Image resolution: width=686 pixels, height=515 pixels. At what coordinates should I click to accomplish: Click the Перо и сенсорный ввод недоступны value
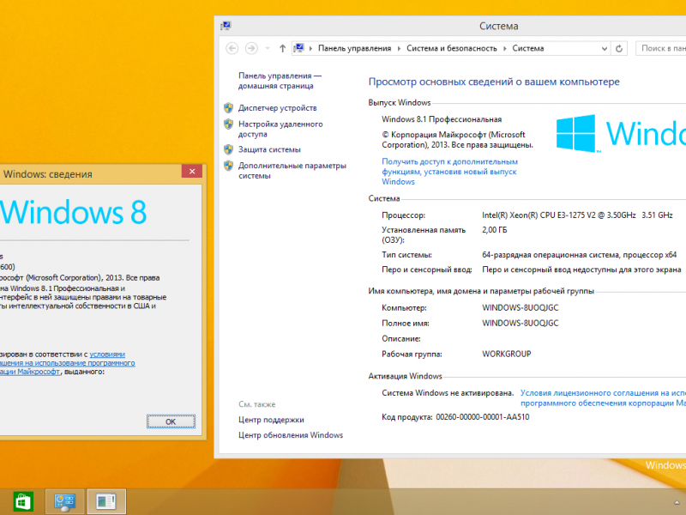click(581, 270)
